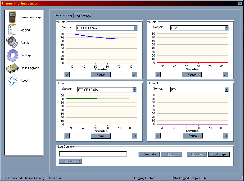
Task: Click the View Data button
Action: tap(149, 154)
